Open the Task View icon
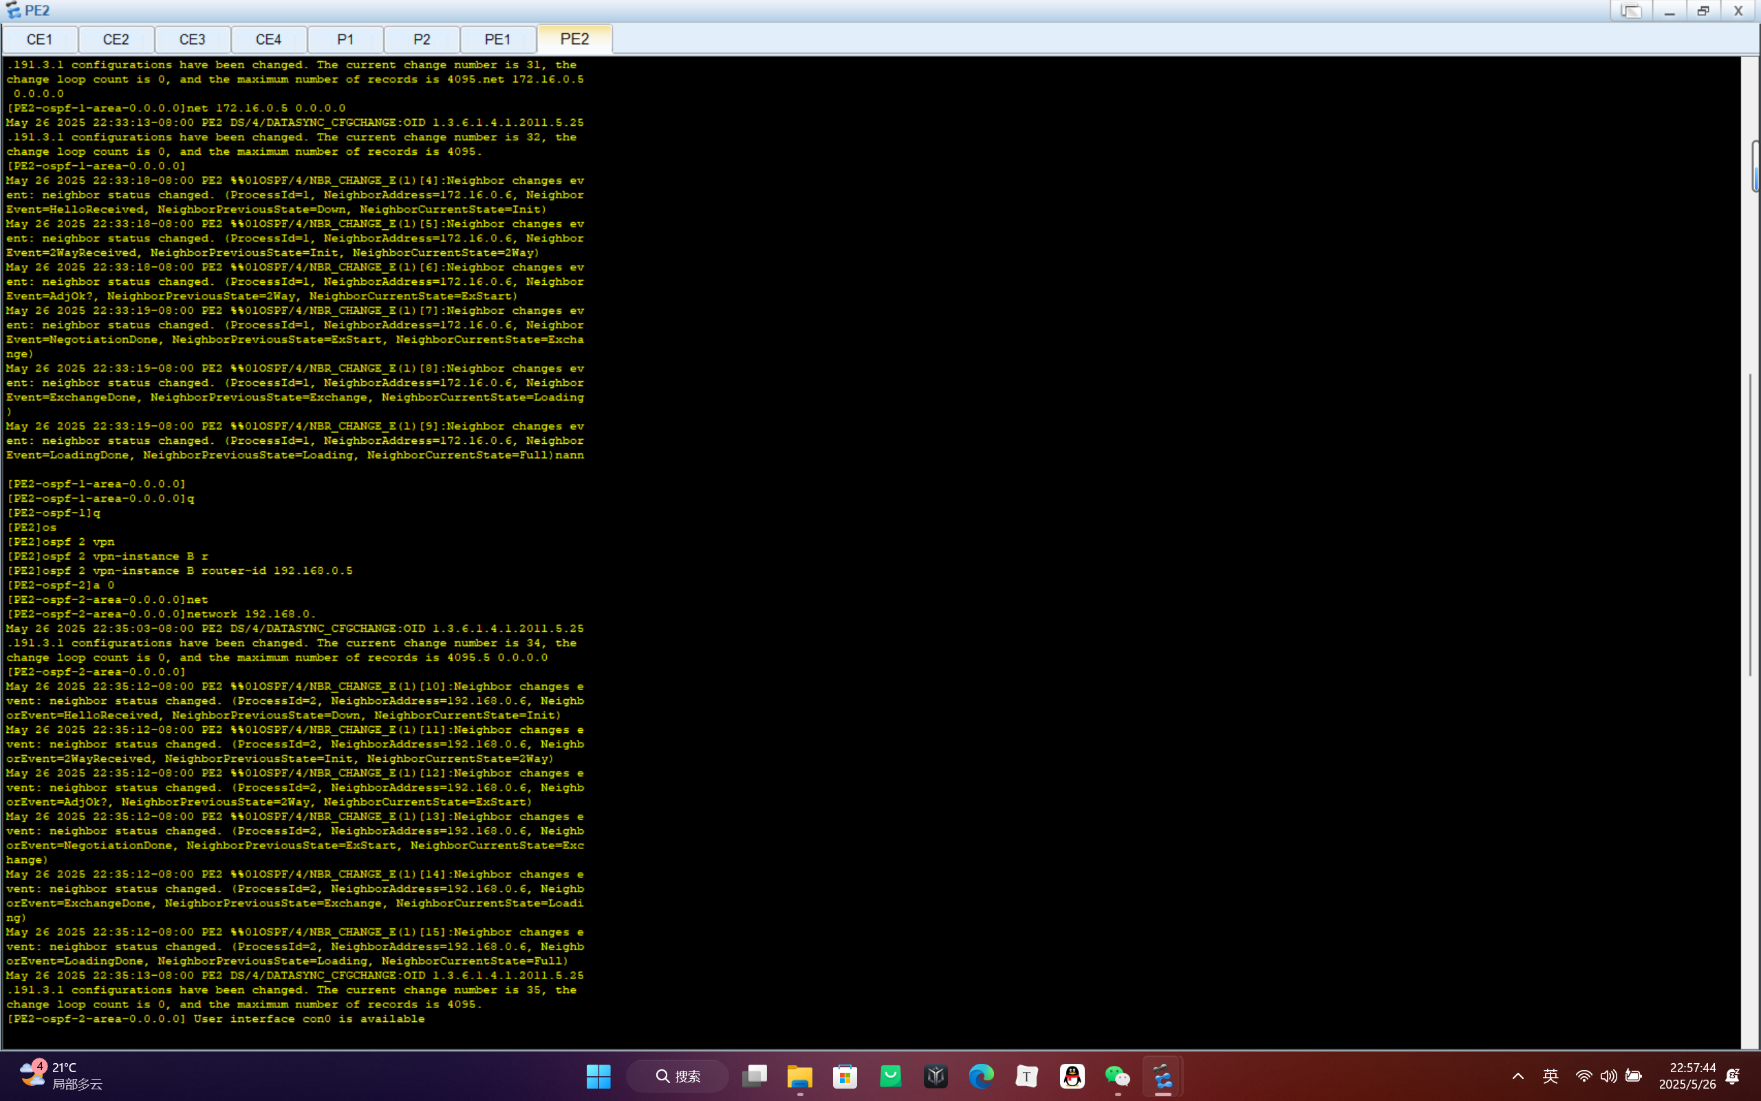 tap(754, 1076)
